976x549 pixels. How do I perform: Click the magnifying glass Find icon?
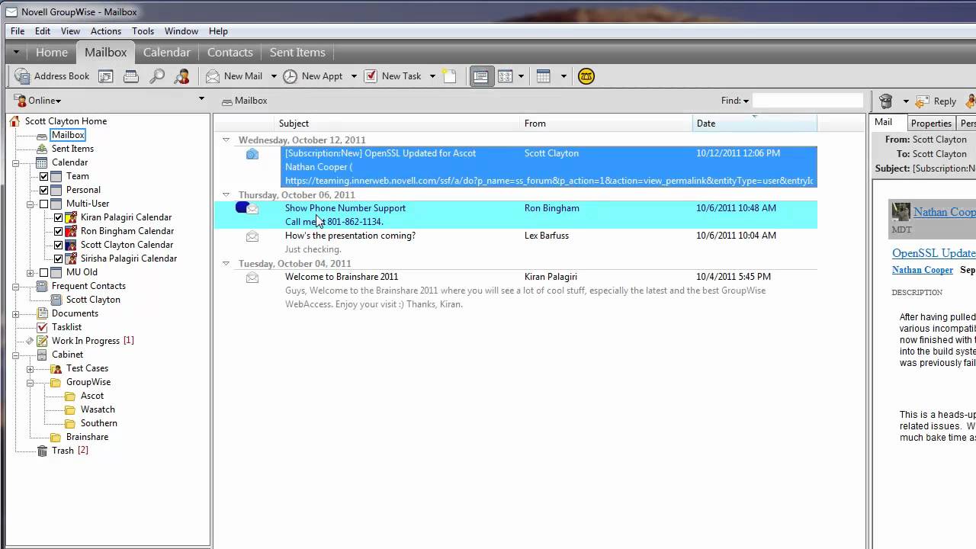pos(156,76)
